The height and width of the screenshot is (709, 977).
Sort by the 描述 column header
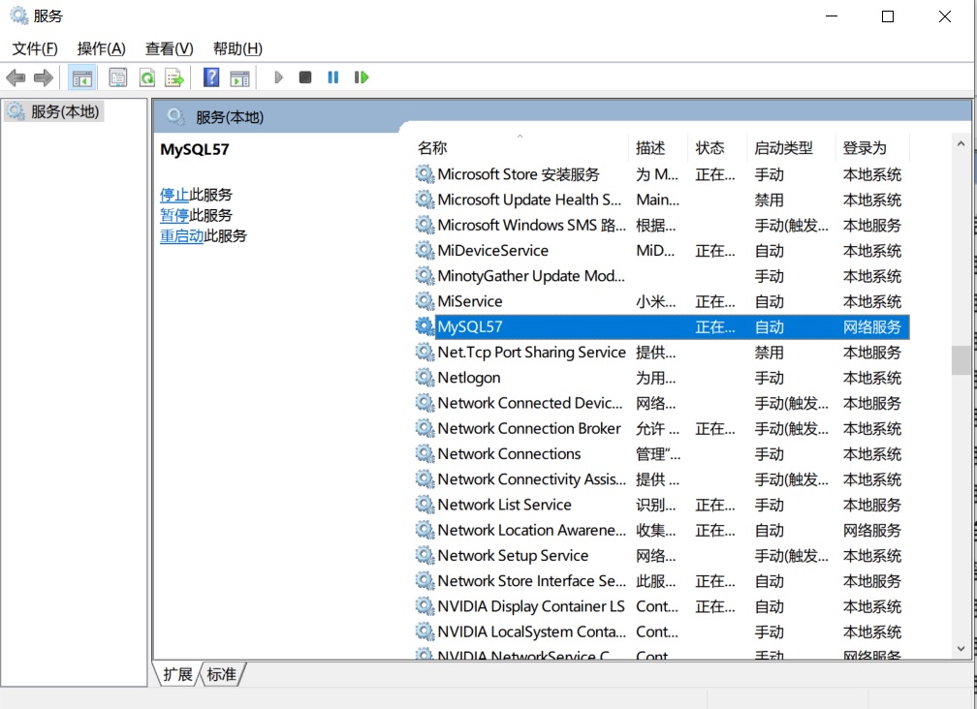658,147
